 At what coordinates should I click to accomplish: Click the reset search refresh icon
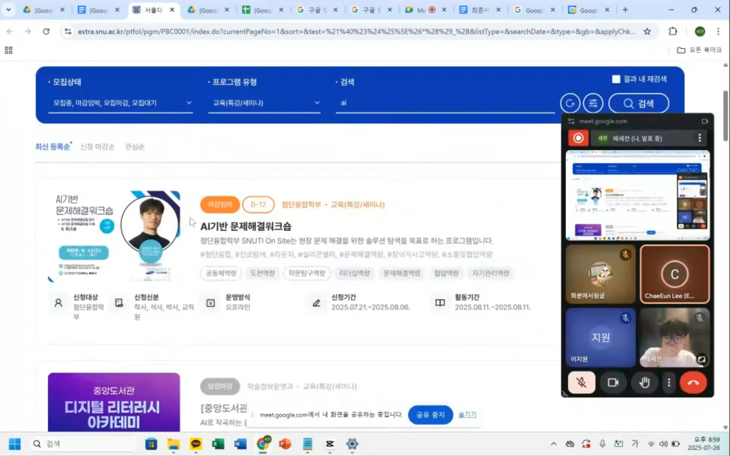(x=570, y=103)
